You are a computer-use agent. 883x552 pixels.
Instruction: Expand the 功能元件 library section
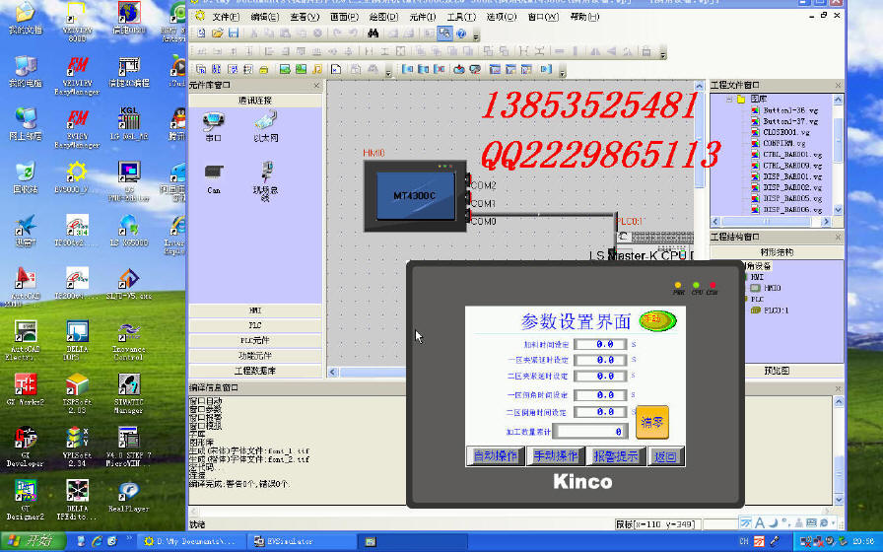click(254, 355)
